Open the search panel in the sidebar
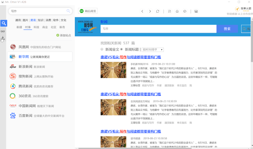253x149 pixels. pos(4,23)
